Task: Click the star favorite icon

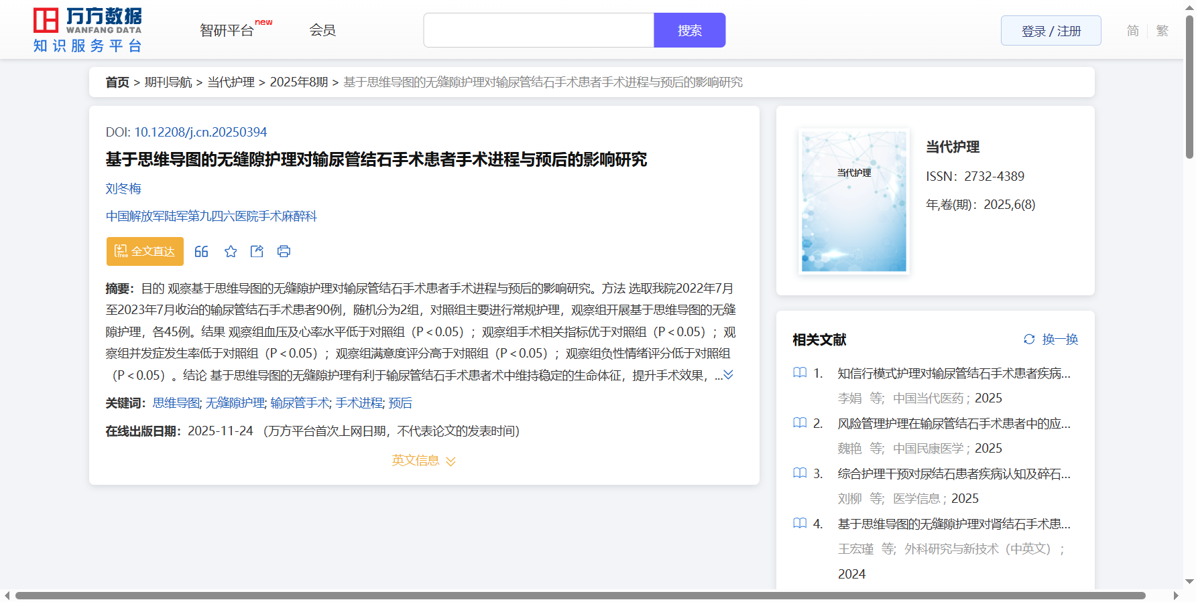Action: [x=231, y=252]
